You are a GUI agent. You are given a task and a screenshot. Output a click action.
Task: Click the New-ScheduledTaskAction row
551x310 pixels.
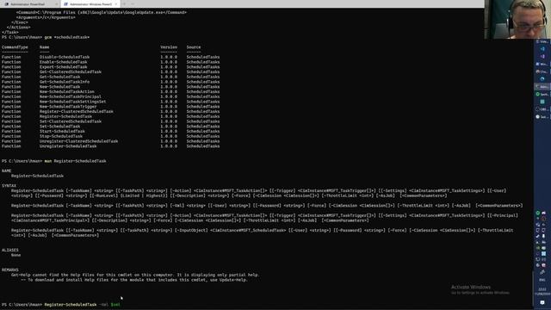110,91
